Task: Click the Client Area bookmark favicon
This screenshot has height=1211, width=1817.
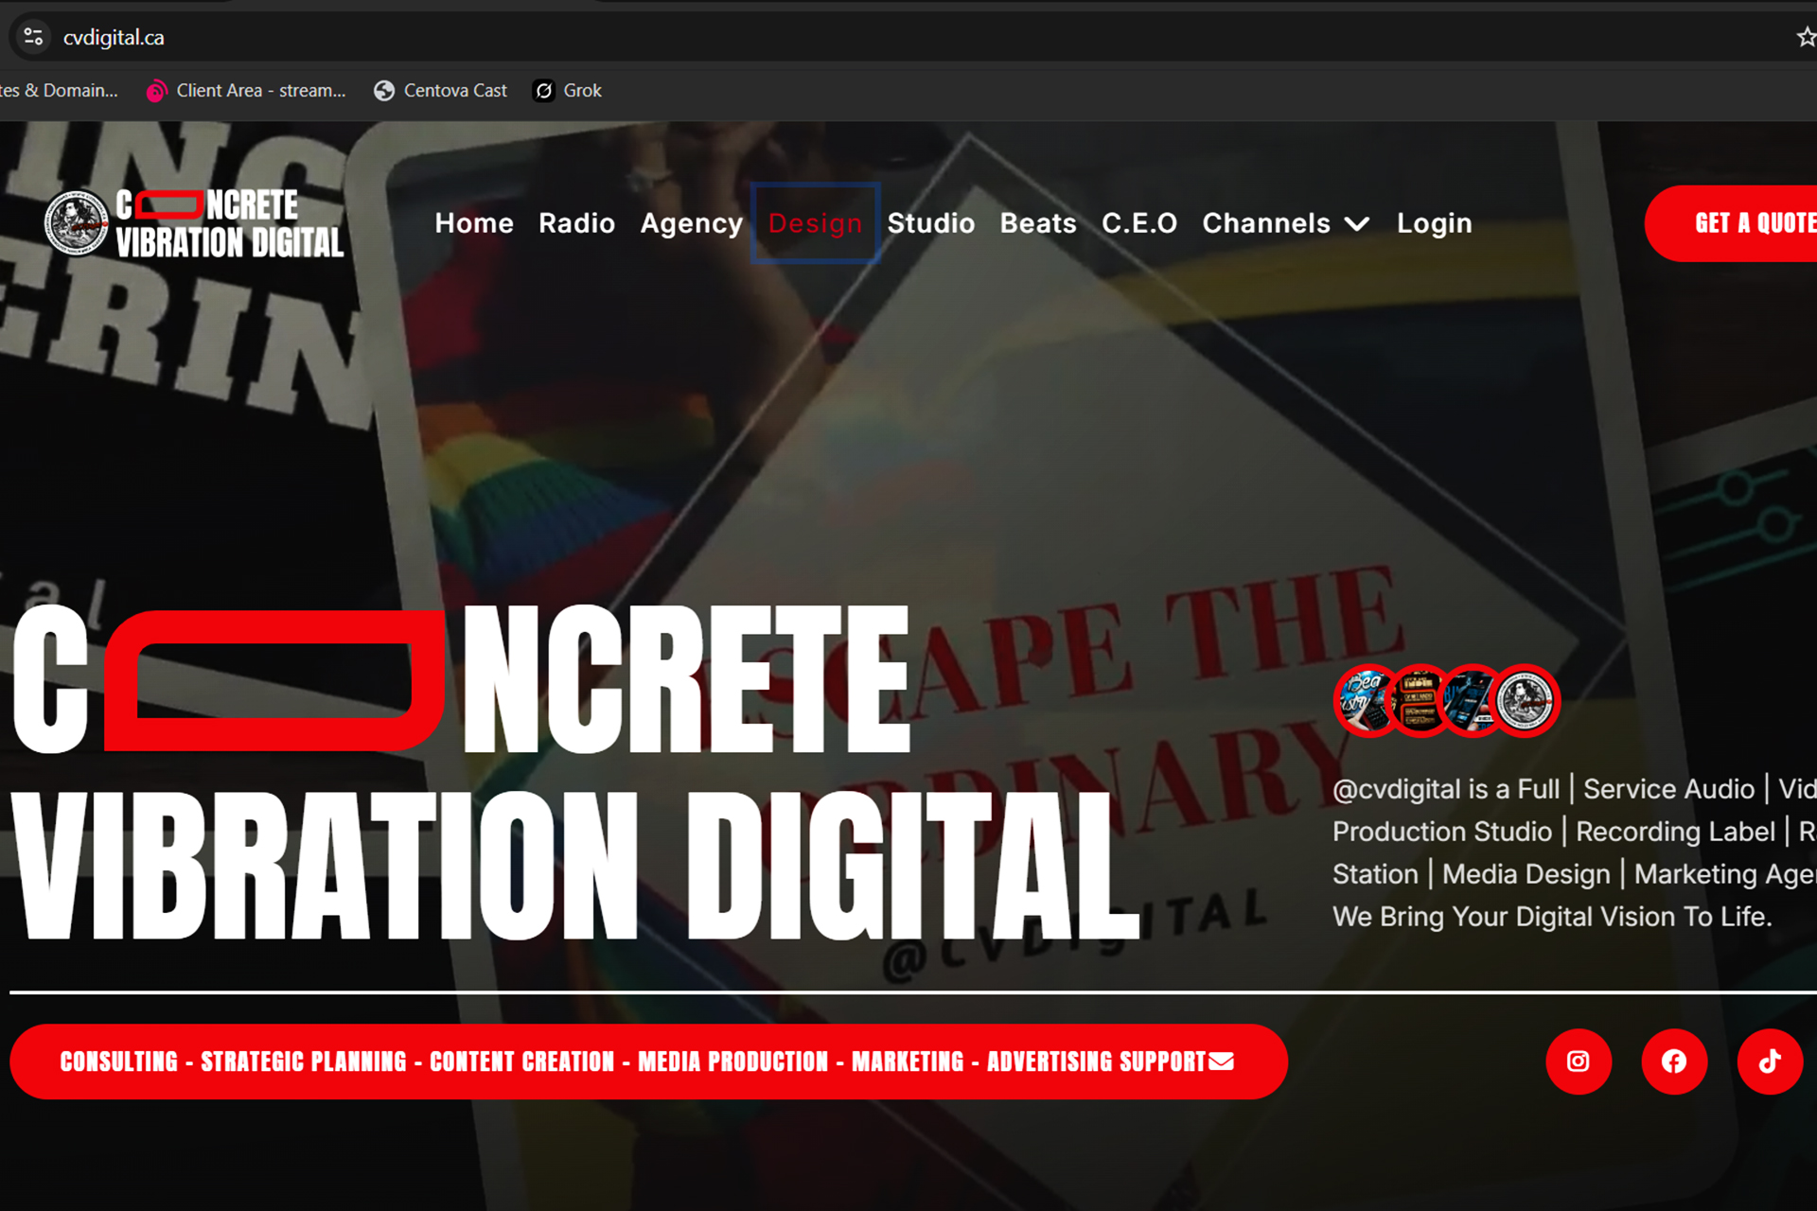Action: (x=156, y=91)
